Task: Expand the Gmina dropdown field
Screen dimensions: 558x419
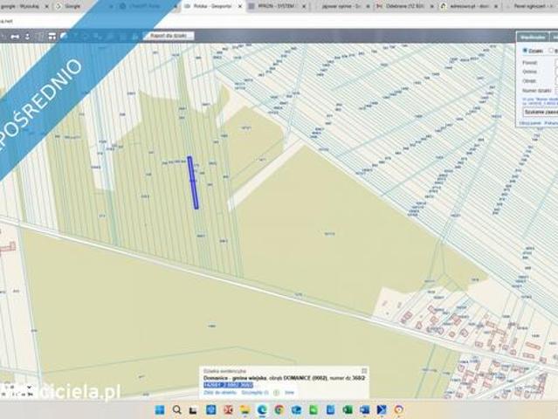Action: tap(555, 72)
